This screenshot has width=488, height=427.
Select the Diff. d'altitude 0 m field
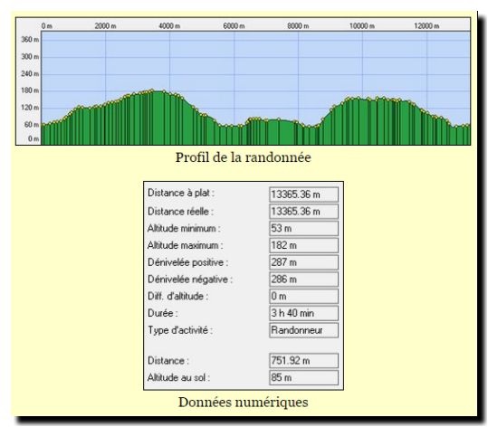[303, 296]
